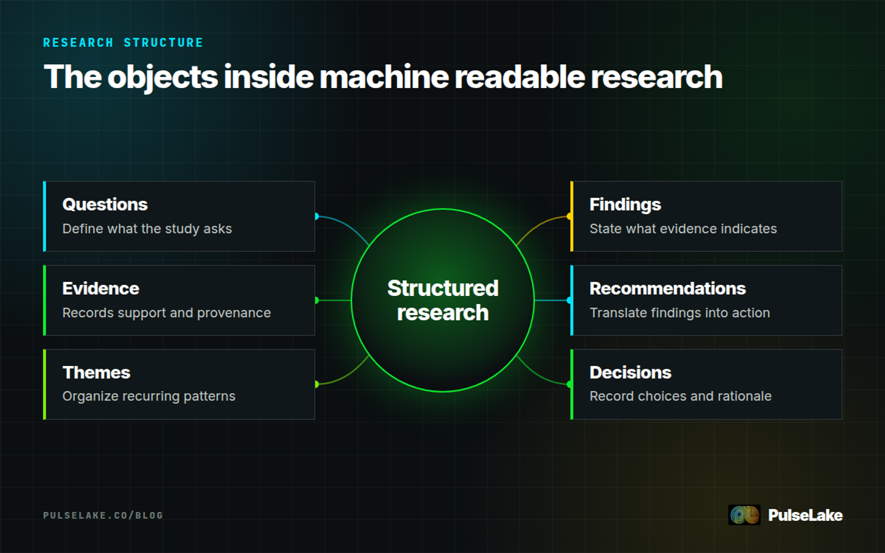The width and height of the screenshot is (885, 553).
Task: Click the 'Structured research' center circle
Action: (442, 300)
